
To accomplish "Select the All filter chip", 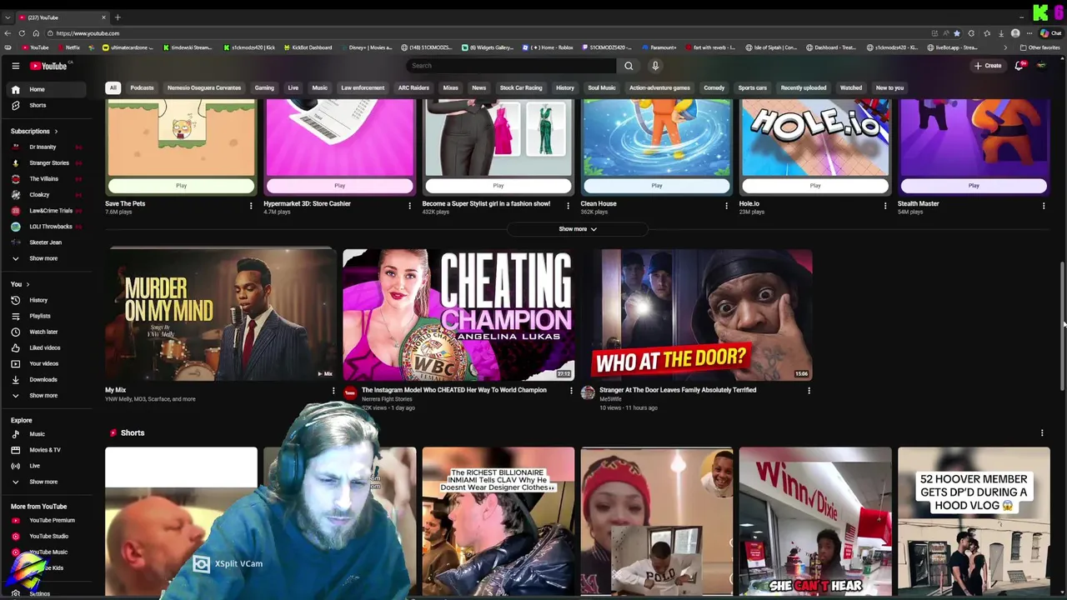I will click(x=113, y=87).
